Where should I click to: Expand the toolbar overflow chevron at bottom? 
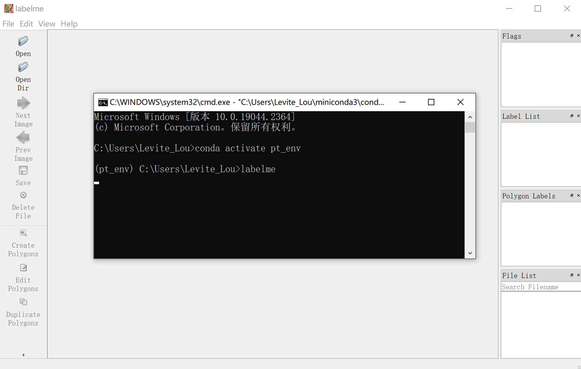point(23,355)
